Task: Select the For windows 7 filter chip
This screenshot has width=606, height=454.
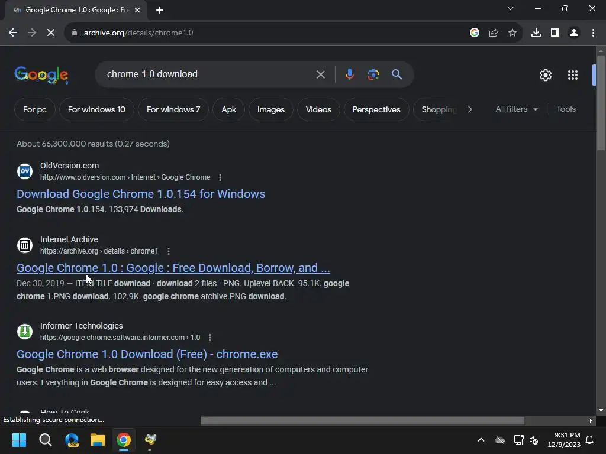Action: click(x=173, y=109)
